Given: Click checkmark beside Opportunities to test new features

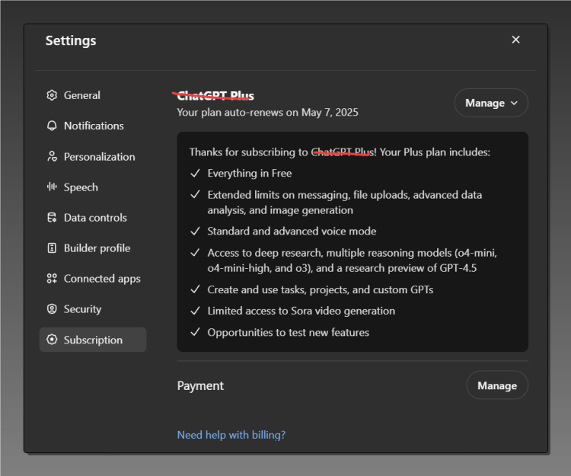Looking at the screenshot, I should [x=195, y=332].
